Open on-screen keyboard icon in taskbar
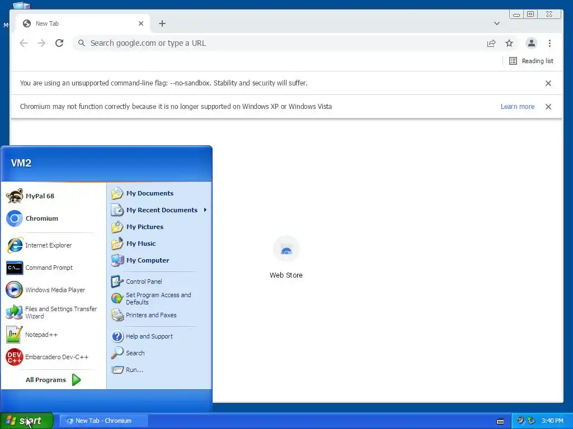This screenshot has width=573, height=429. pyautogui.click(x=500, y=421)
